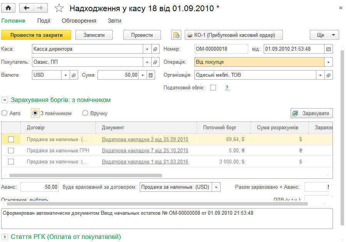Image resolution: width=346 pixels, height=242 pixels.
Task: Click the Зарахувати button
Action: pyautogui.click(x=312, y=113)
